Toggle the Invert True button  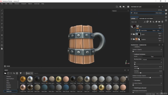152,56
